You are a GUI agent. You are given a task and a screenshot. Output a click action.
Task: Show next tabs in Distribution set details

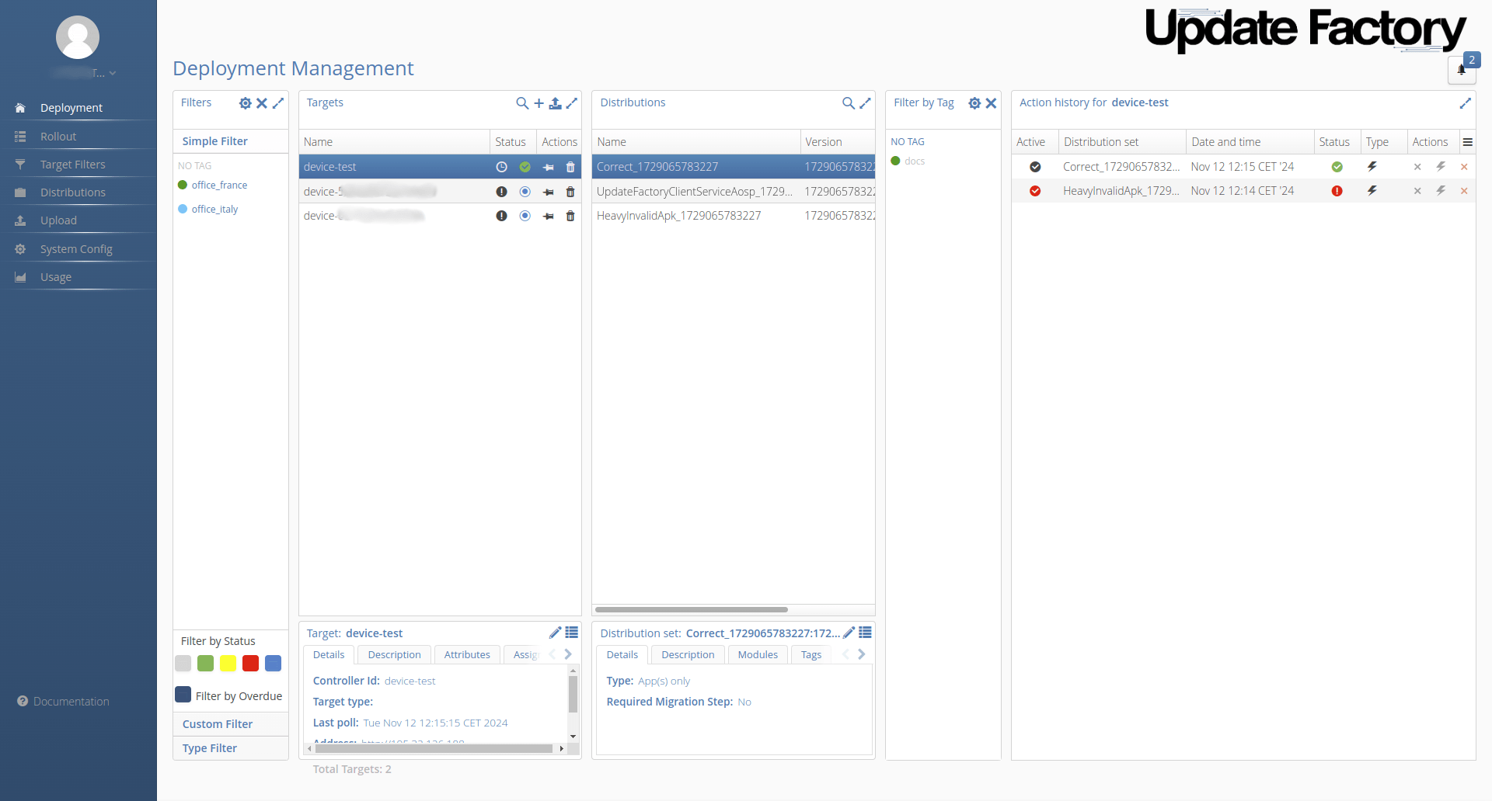(862, 654)
